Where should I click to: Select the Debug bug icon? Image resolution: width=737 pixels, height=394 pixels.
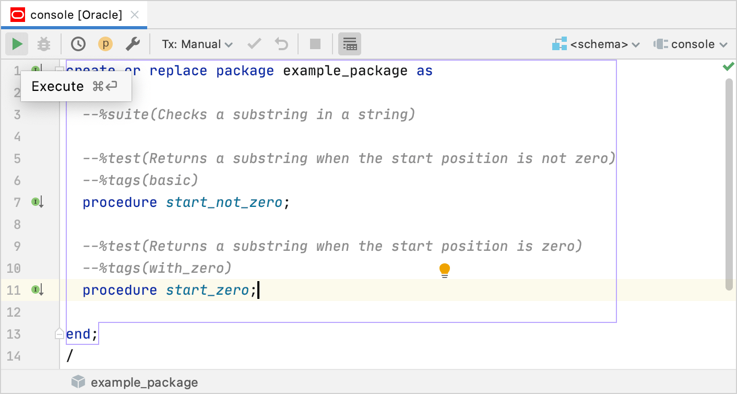pos(44,44)
